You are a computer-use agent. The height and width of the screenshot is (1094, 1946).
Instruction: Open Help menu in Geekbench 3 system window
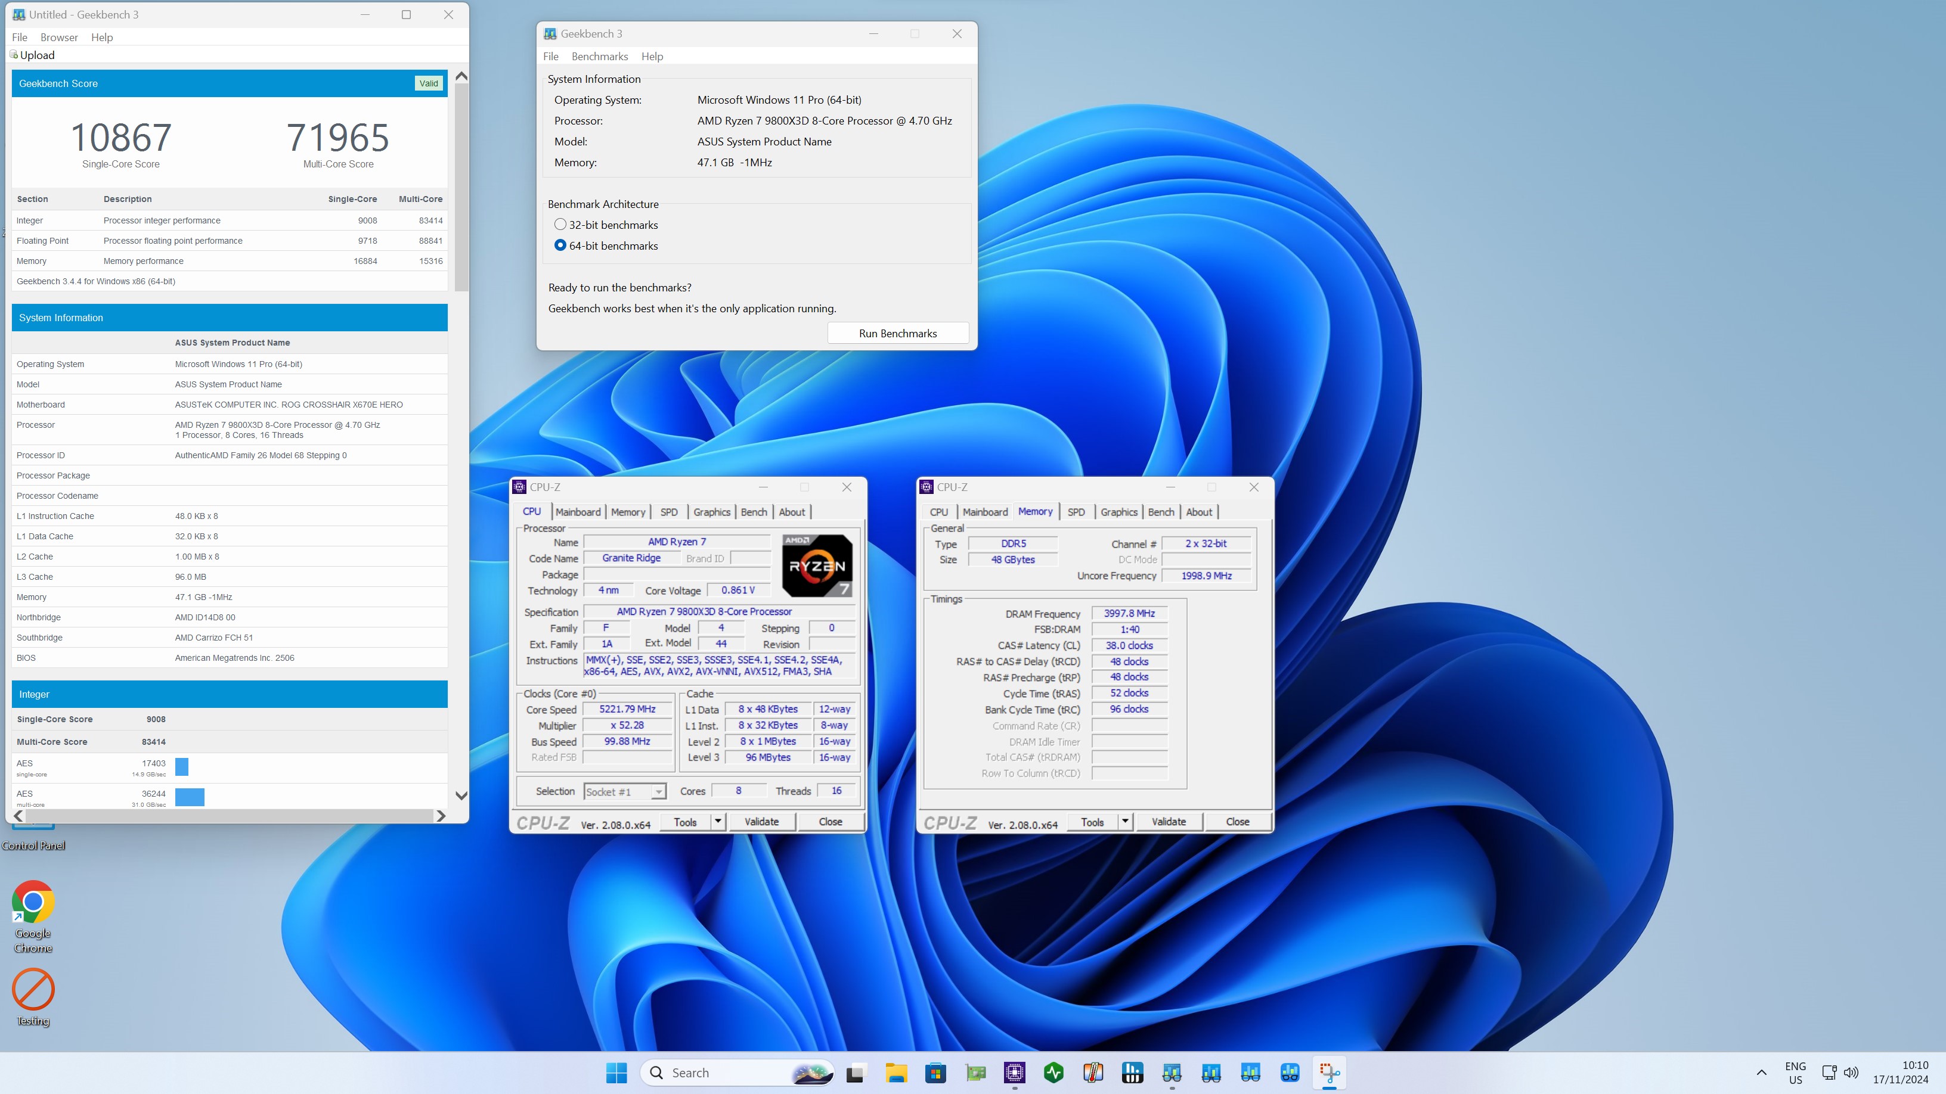(652, 57)
